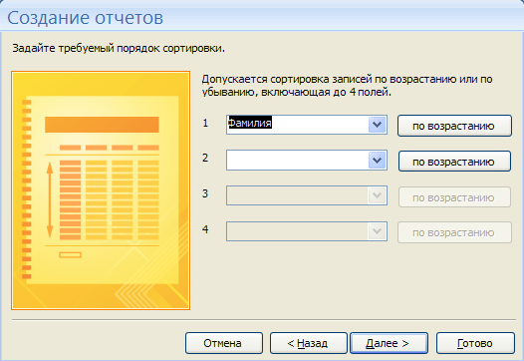This screenshot has width=524, height=361.
Task: Toggle sort order button for field 1
Action: (x=454, y=126)
